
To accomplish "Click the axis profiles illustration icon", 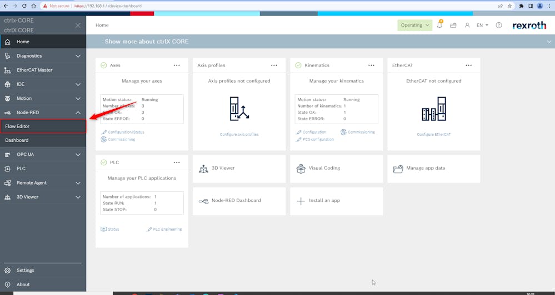I will [239, 109].
